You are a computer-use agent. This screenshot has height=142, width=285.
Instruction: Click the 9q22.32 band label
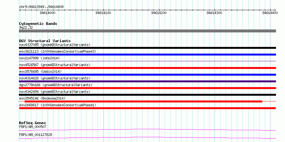pyautogui.click(x=26, y=28)
